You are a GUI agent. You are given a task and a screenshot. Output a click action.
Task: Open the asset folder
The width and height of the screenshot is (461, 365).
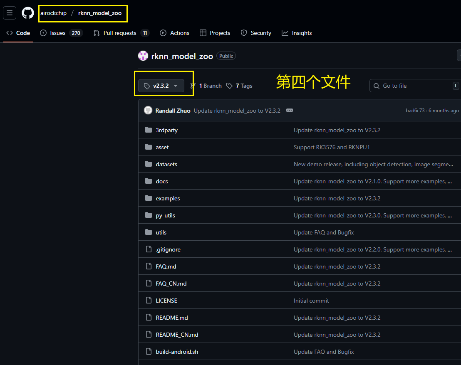point(162,147)
